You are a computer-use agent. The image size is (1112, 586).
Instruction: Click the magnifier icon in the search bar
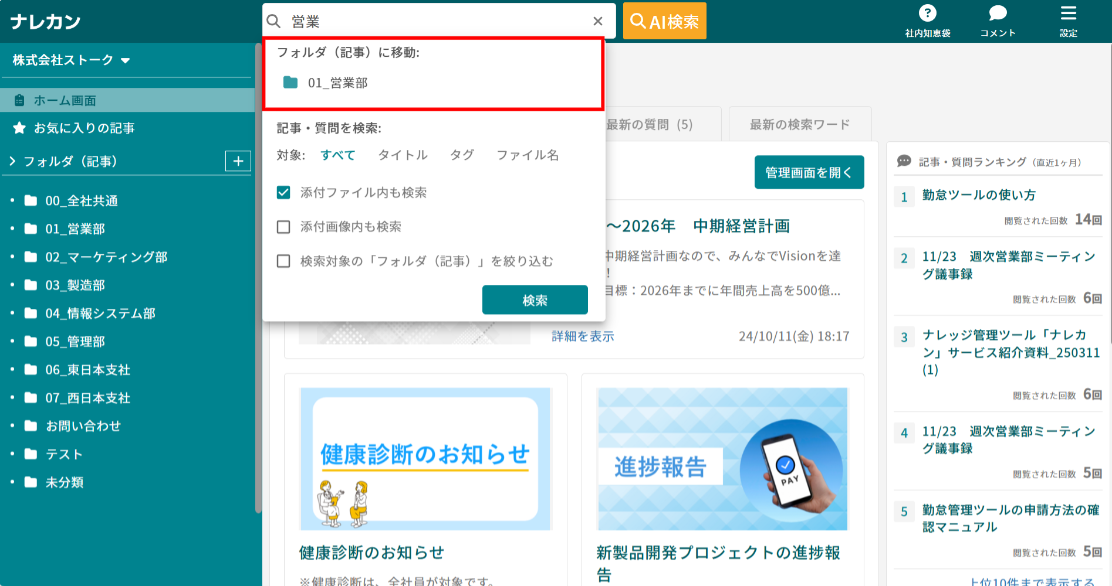tap(273, 21)
